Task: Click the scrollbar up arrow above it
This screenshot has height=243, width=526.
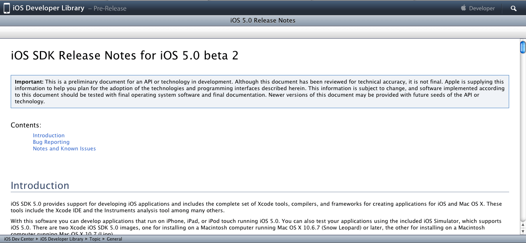Action: (x=523, y=224)
